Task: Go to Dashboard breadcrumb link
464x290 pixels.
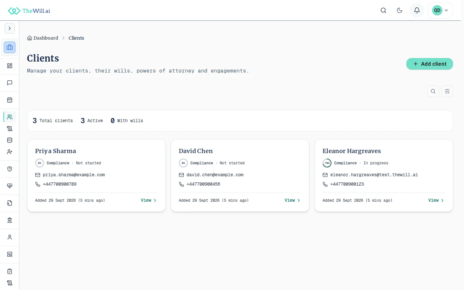Action: [43, 38]
